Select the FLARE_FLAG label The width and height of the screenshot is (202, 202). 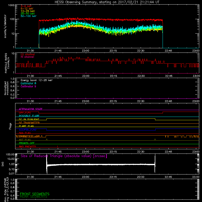(x=26, y=126)
